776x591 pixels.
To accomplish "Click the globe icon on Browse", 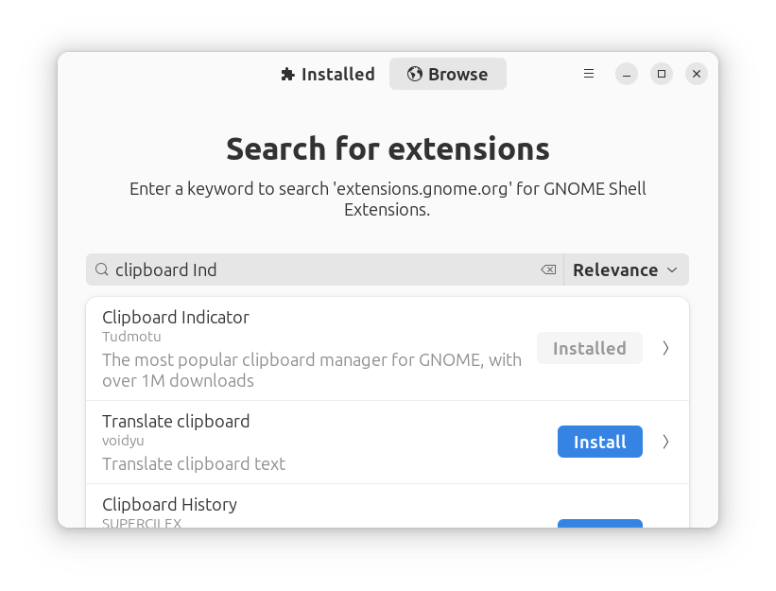I will point(414,74).
